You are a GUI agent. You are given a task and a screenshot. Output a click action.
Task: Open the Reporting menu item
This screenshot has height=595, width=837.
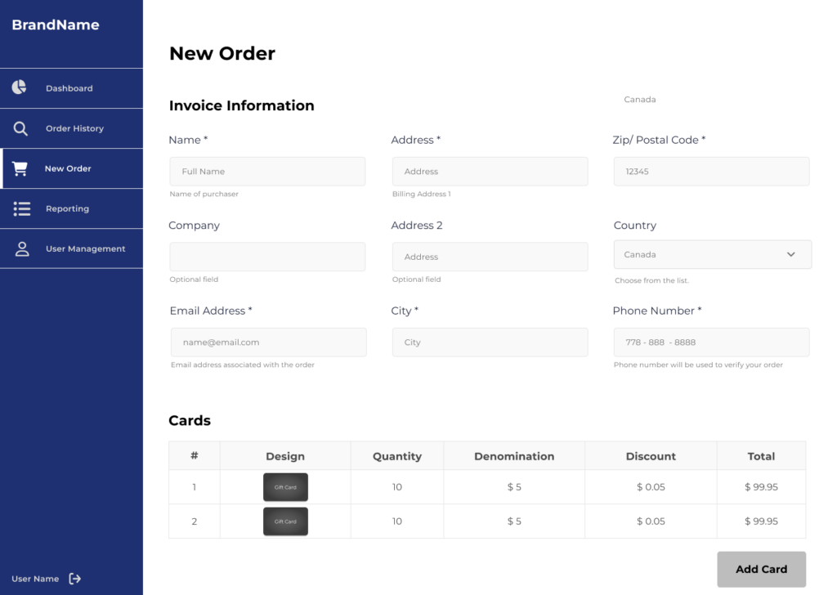[67, 208]
